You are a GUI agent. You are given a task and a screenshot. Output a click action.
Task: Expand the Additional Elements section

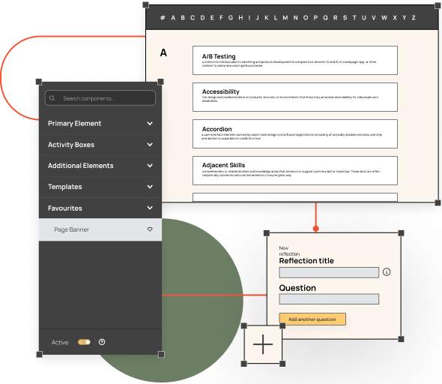tap(100, 166)
